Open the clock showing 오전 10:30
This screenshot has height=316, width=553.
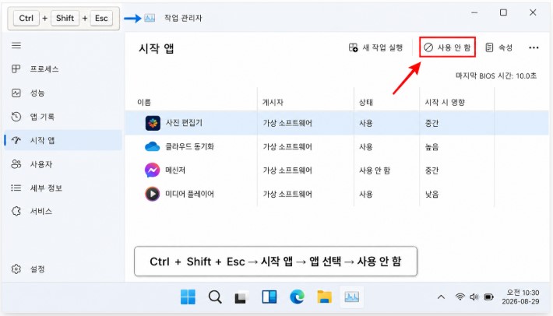click(x=520, y=297)
